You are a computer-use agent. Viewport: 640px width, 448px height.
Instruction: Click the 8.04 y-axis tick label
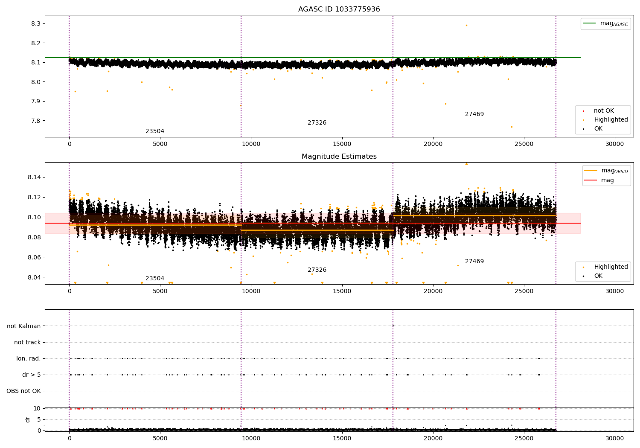(x=34, y=277)
